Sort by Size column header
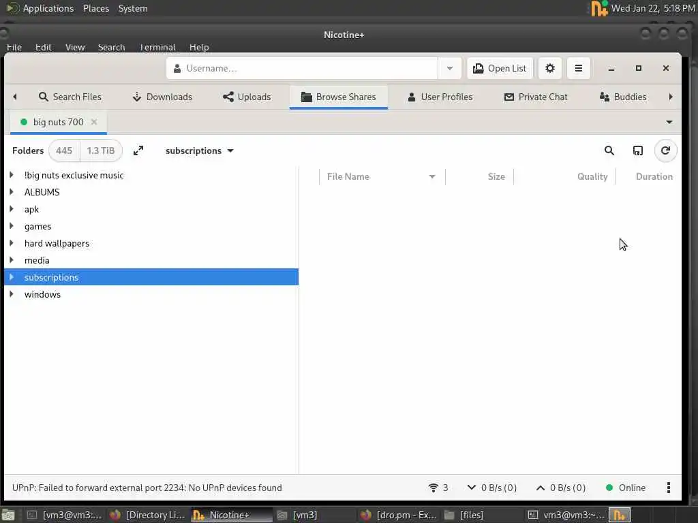 point(479,176)
